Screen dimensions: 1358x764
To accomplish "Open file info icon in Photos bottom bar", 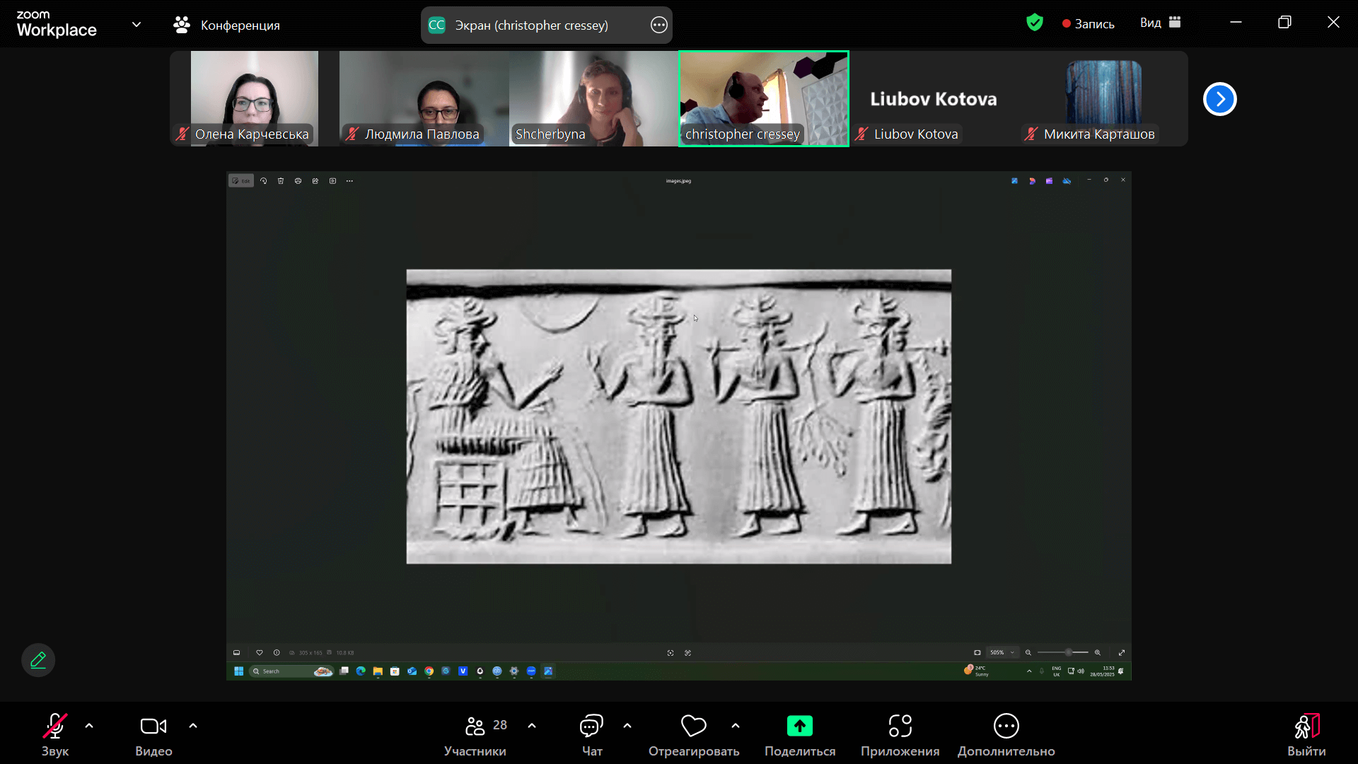I will coord(277,653).
